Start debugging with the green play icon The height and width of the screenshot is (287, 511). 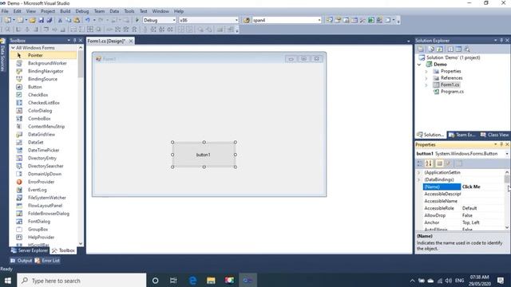[x=137, y=20]
